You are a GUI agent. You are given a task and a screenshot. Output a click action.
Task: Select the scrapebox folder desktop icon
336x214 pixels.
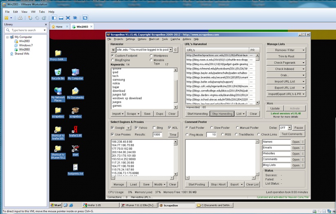pos(58,112)
